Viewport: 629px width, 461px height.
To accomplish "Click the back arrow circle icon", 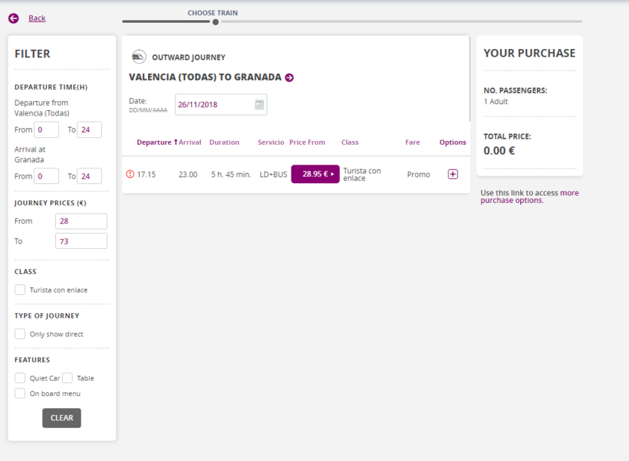I will [x=13, y=18].
